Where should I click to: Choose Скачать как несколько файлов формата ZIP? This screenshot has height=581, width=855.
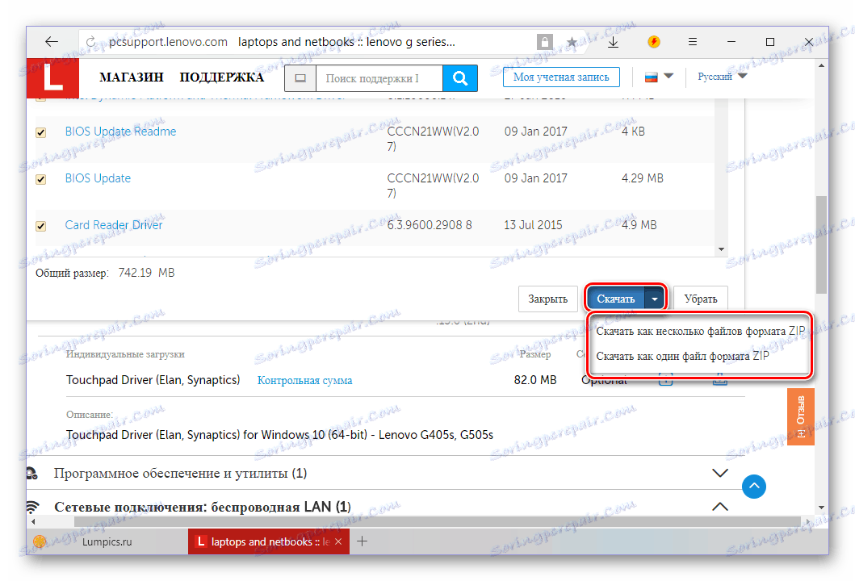tap(700, 331)
